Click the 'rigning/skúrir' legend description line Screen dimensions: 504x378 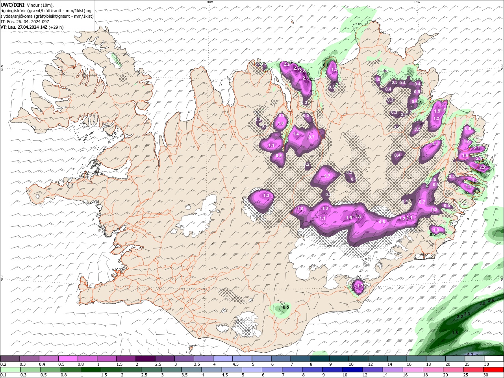(46, 11)
